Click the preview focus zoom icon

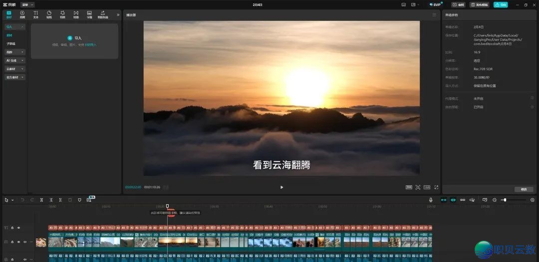[x=418, y=187]
